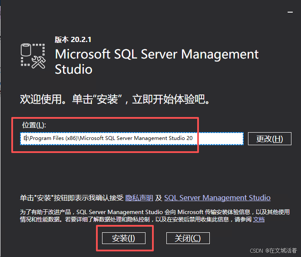The width and height of the screenshot is (301, 257).
Task: Open the 文档 documentation link
Action: point(259,219)
